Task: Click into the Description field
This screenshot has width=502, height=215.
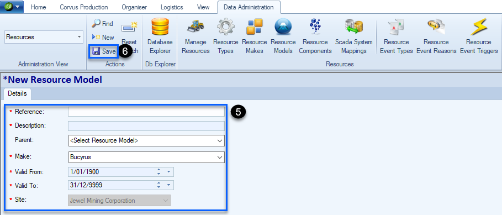Action: pos(146,125)
